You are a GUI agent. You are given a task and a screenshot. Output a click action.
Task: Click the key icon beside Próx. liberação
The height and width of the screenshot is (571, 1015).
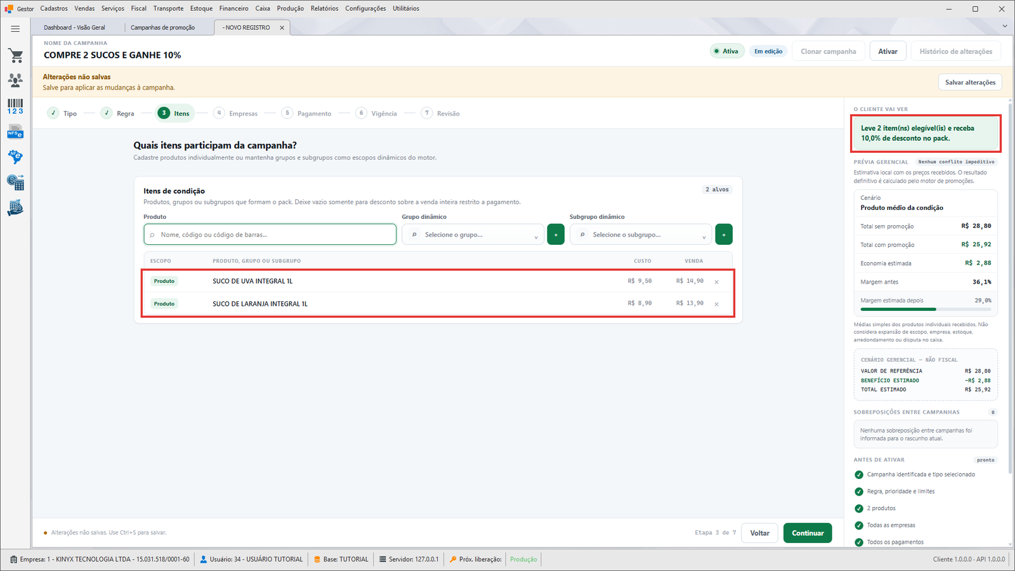pos(453,560)
